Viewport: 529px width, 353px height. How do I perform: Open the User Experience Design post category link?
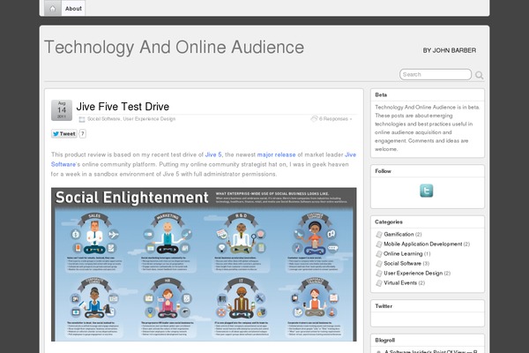(x=149, y=119)
